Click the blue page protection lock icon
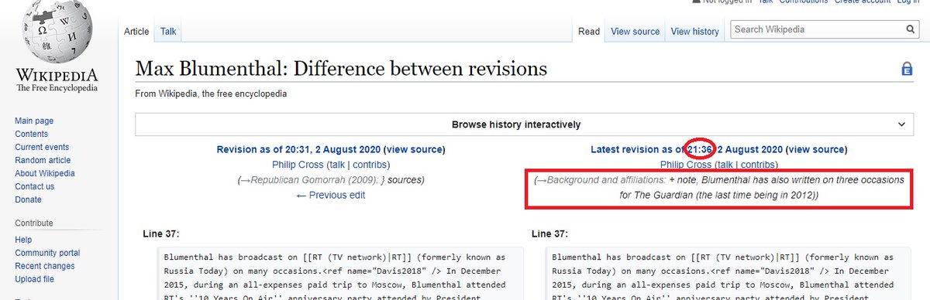Screen dimensions: 930x300 (906, 70)
